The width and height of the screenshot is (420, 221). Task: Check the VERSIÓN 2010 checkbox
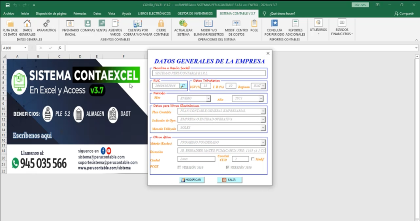[x=179, y=167]
